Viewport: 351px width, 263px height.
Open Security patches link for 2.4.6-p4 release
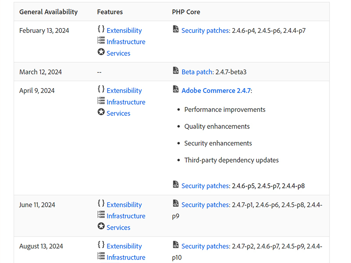[205, 31]
